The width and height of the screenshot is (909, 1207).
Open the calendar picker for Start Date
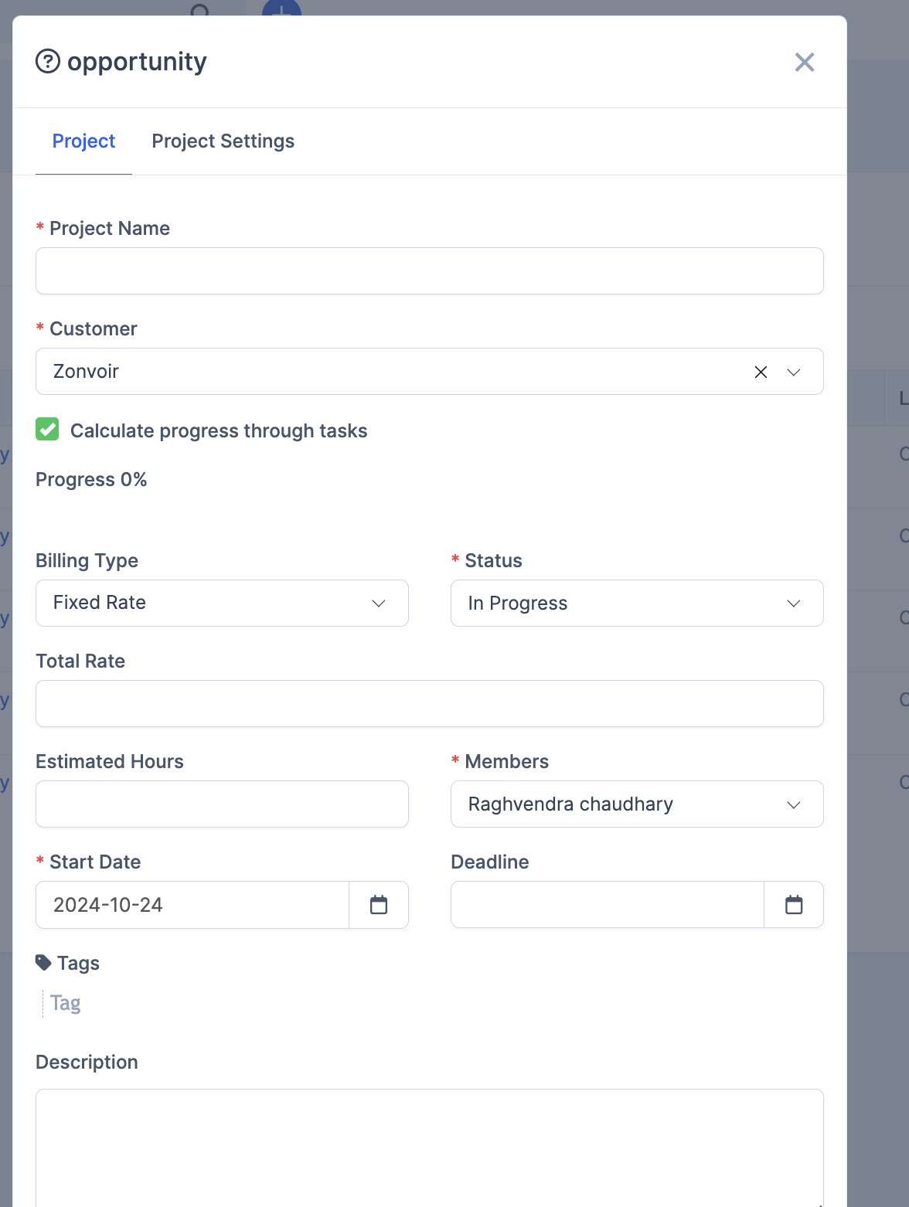[x=379, y=904]
